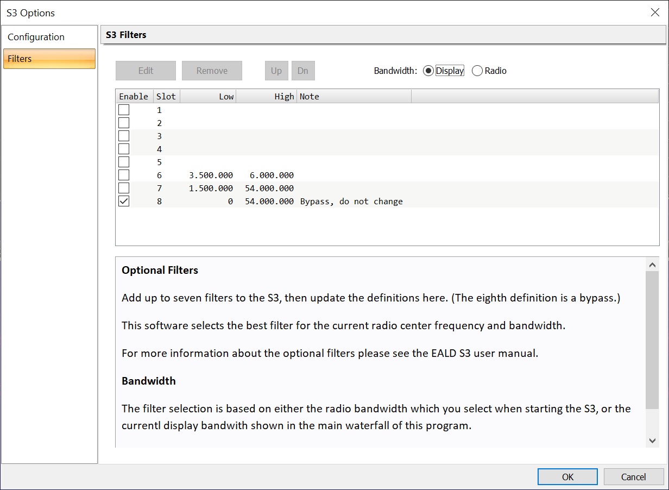
Task: Click the Edit button
Action: (x=146, y=71)
